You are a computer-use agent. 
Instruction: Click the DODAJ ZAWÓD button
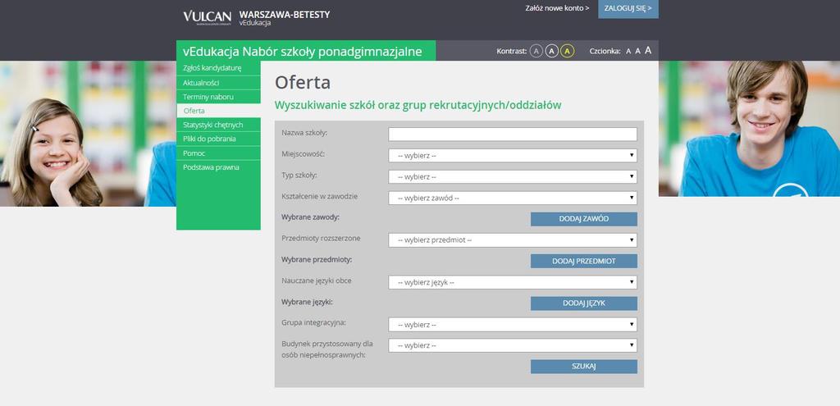point(584,219)
